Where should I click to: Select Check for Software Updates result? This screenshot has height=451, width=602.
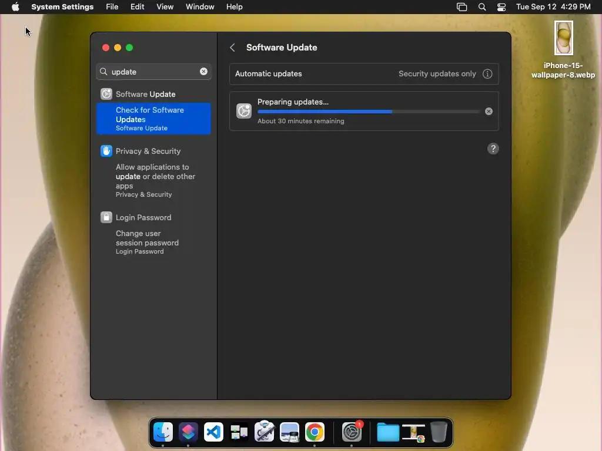153,119
